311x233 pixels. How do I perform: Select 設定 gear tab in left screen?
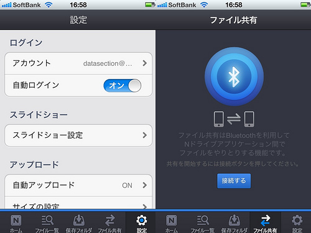coord(141,223)
